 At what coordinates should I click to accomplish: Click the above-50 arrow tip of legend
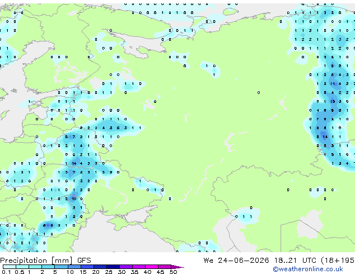[177, 267]
